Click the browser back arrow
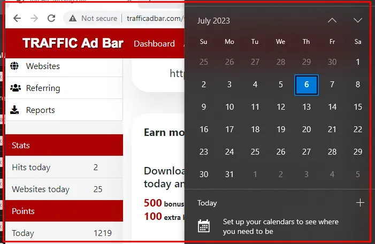 point(17,18)
